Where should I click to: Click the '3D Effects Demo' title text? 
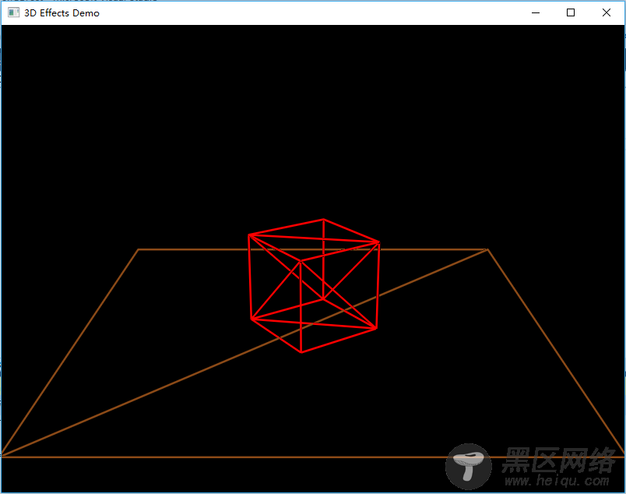pyautogui.click(x=62, y=13)
